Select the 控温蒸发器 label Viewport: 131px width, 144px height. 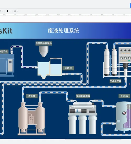pyautogui.click(x=116, y=81)
